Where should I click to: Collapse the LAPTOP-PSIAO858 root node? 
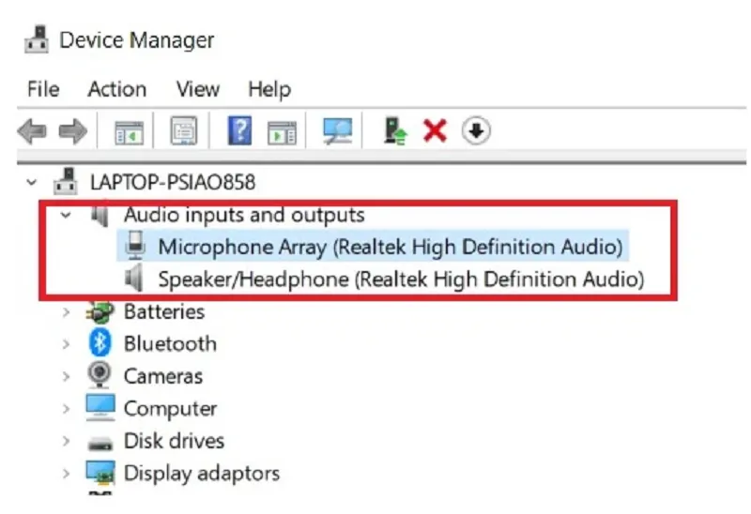[34, 182]
